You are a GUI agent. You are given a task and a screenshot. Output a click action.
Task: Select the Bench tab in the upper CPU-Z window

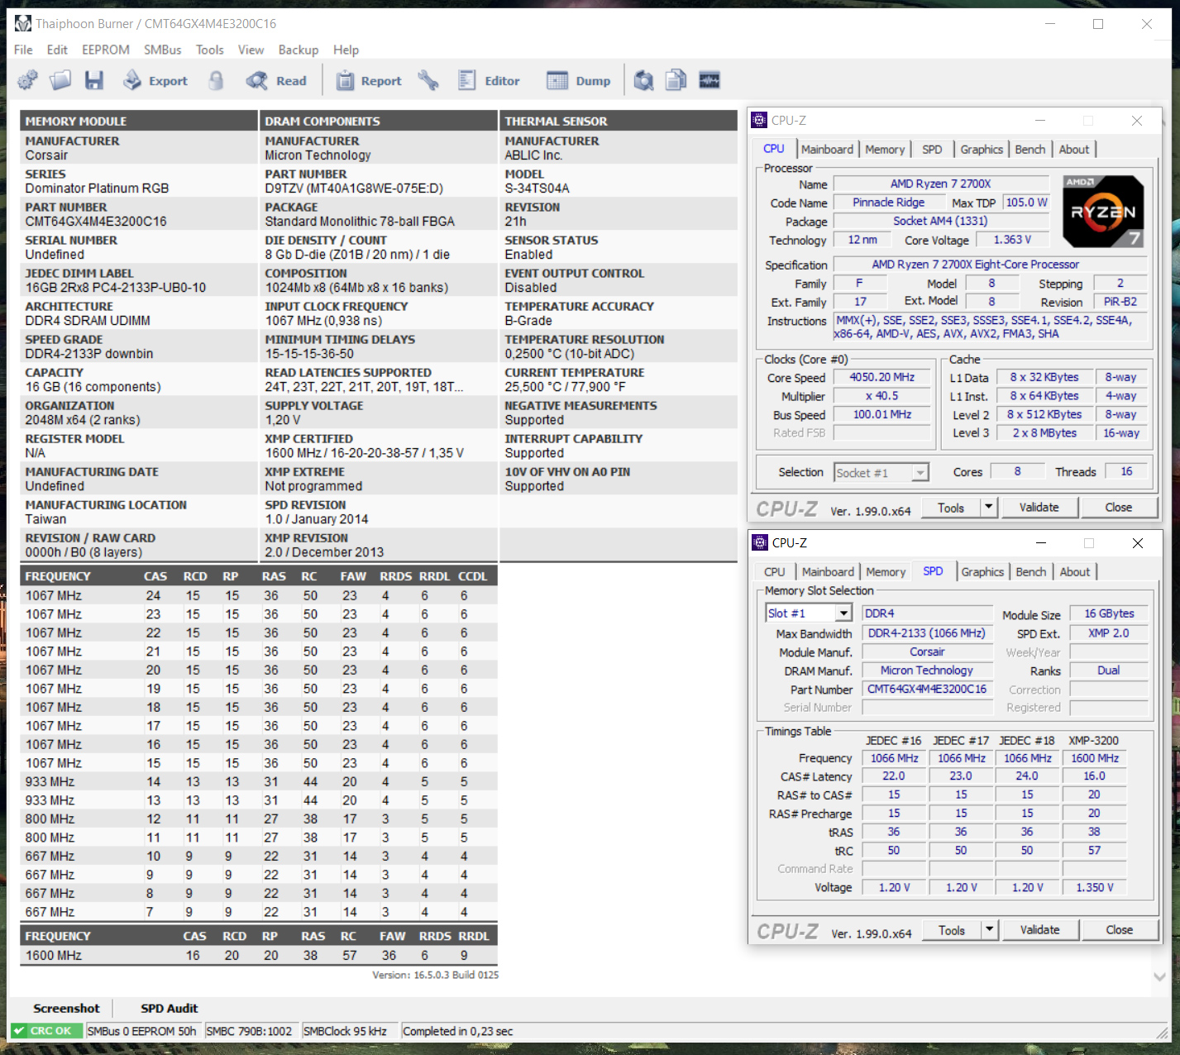pyautogui.click(x=1030, y=150)
